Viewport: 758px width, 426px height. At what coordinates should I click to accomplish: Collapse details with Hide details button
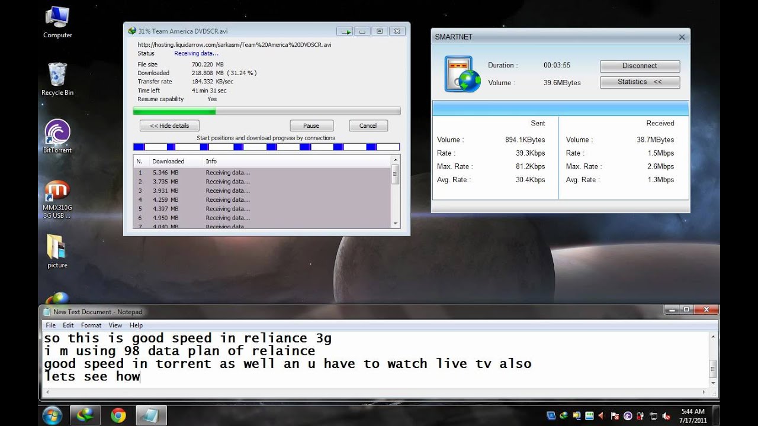click(x=169, y=125)
